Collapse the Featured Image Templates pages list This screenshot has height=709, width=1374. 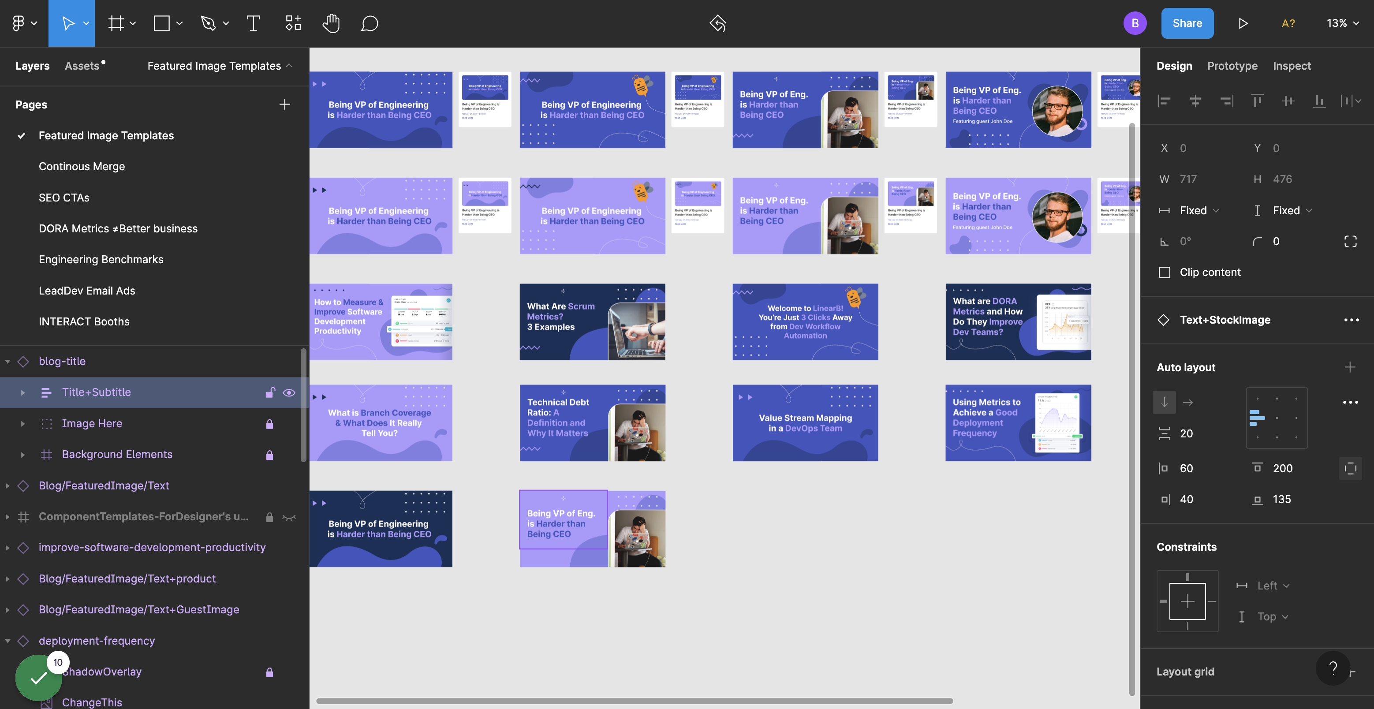(x=220, y=66)
